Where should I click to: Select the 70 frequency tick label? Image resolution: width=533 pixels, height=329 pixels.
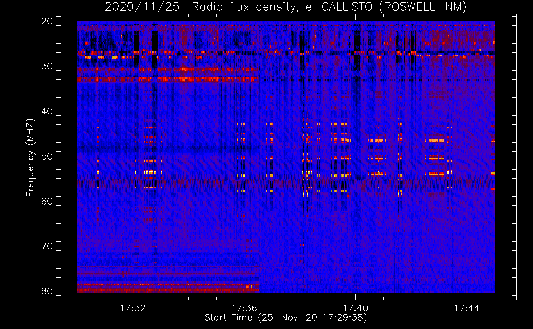47,246
